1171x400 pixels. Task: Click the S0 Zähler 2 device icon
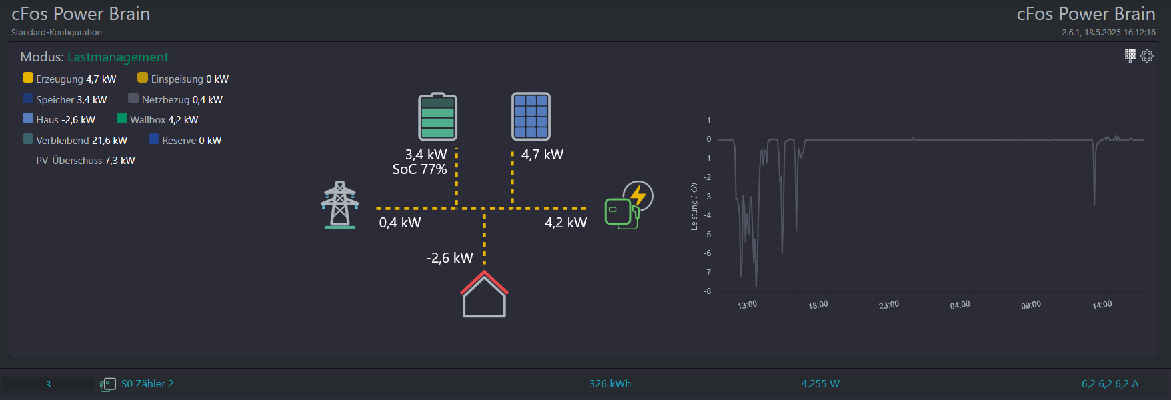[x=108, y=385]
